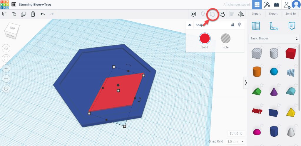Open the red Solid color swatch
The width and height of the screenshot is (301, 146).
coord(205,38)
